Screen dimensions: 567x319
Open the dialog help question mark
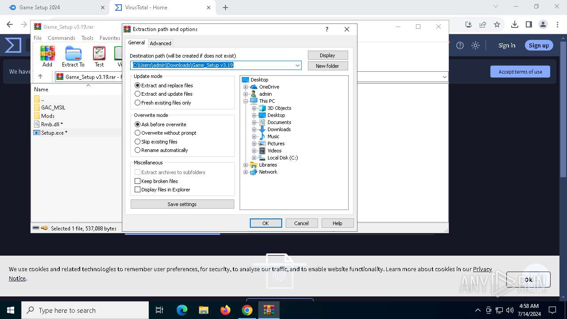[x=327, y=29]
